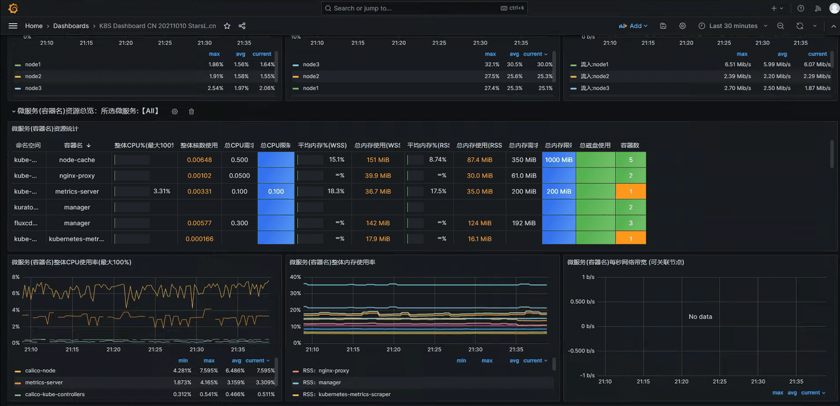Image resolution: width=840 pixels, height=406 pixels.
Task: Click 流入:node2 legend color swatch
Action: coord(573,77)
